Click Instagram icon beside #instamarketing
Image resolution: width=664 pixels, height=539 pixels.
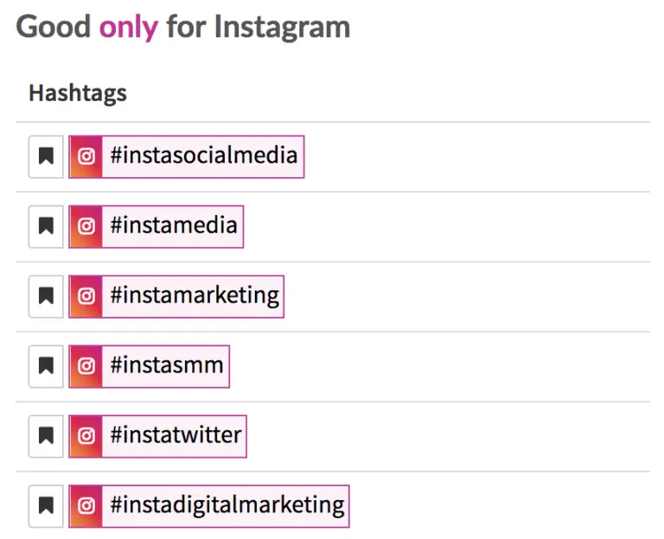pos(86,296)
